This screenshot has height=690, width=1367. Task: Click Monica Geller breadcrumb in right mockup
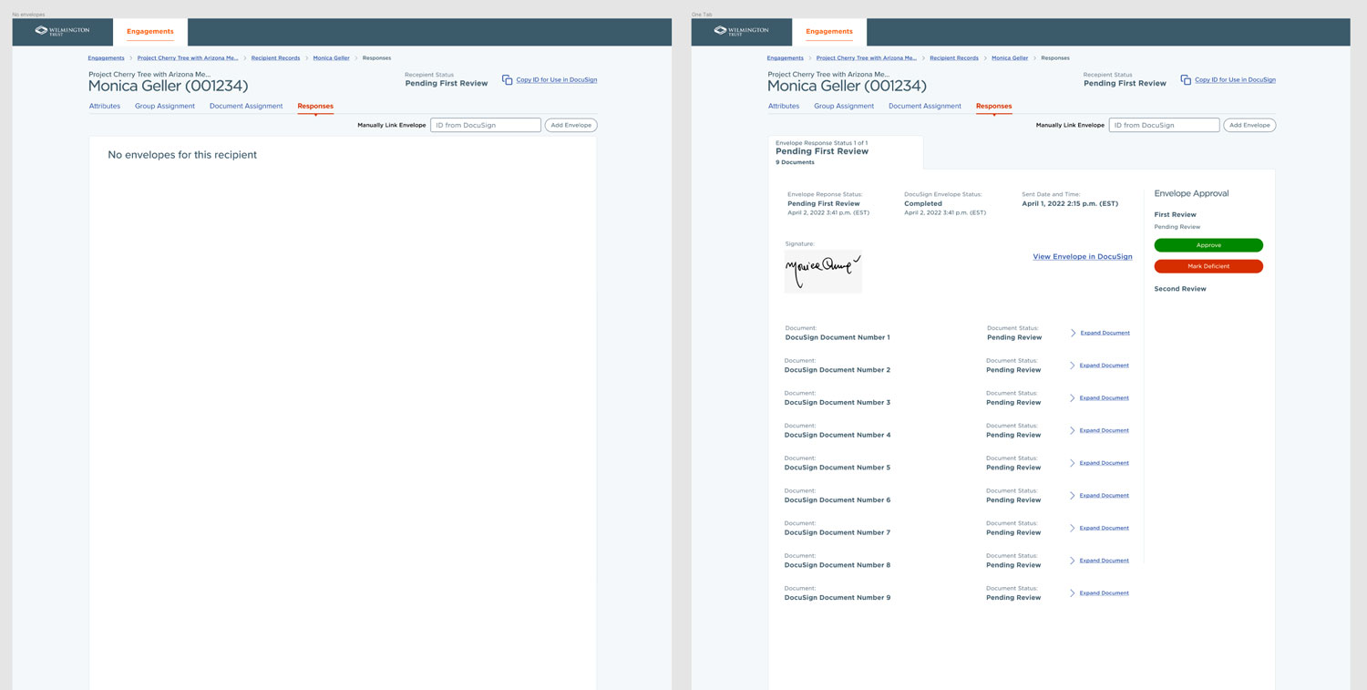[x=1010, y=58]
